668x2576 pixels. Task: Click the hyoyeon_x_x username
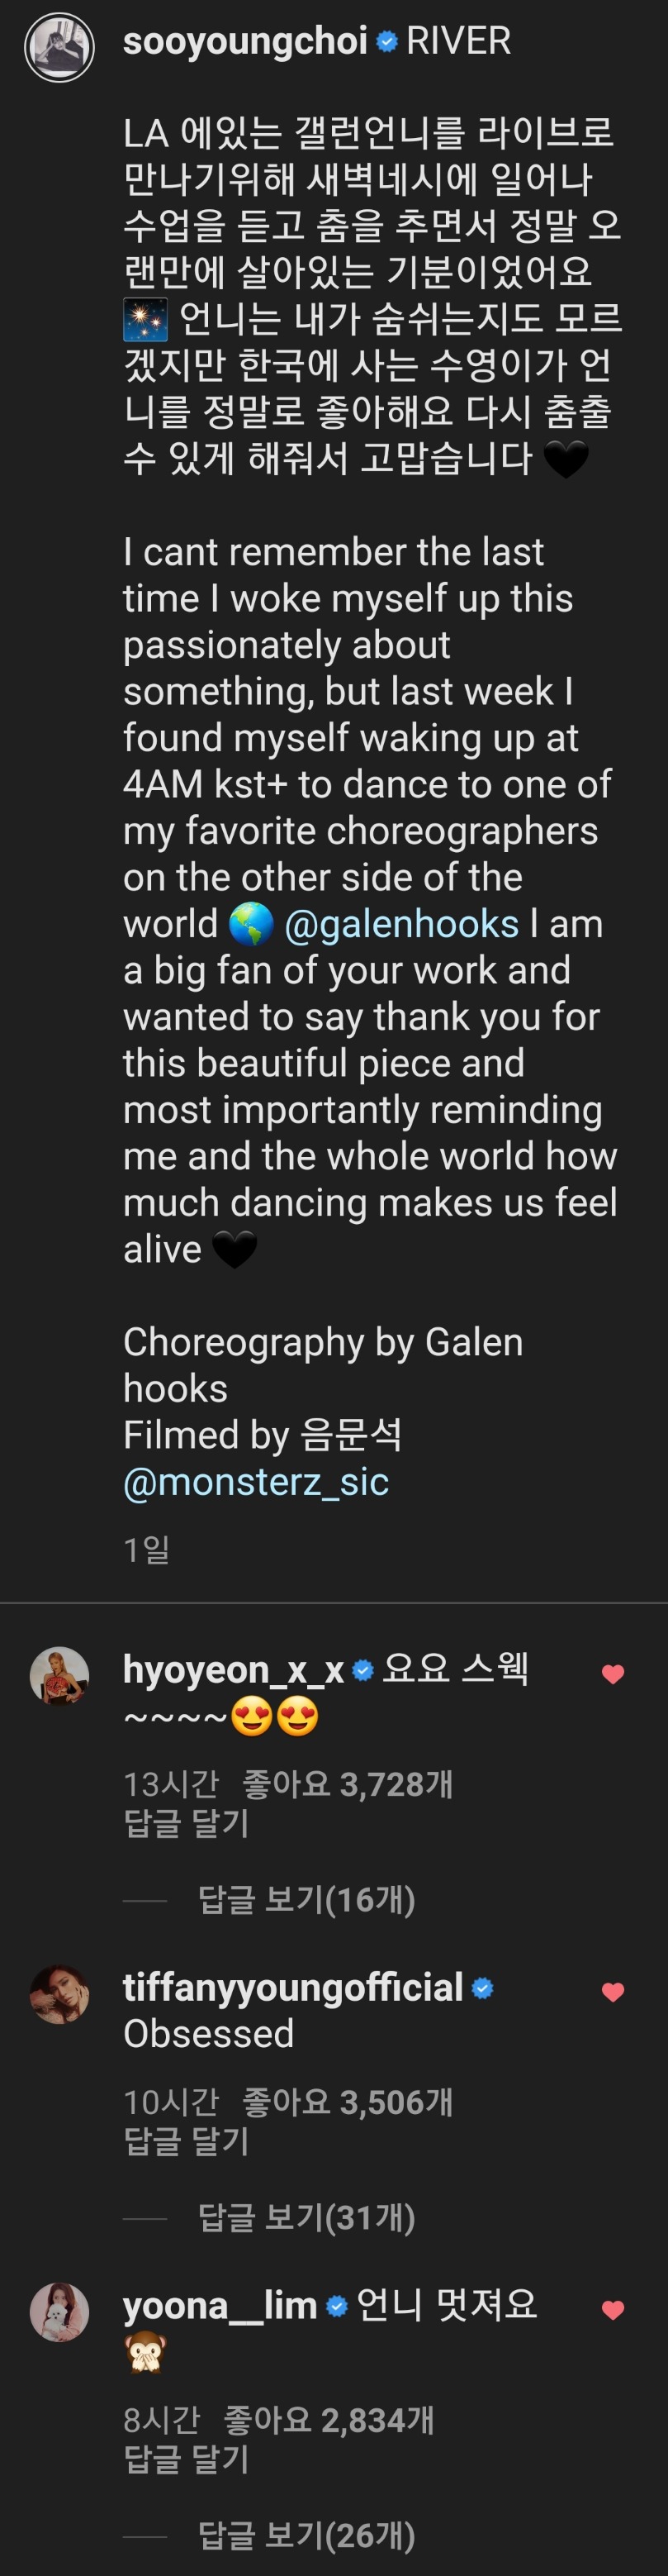click(233, 1669)
